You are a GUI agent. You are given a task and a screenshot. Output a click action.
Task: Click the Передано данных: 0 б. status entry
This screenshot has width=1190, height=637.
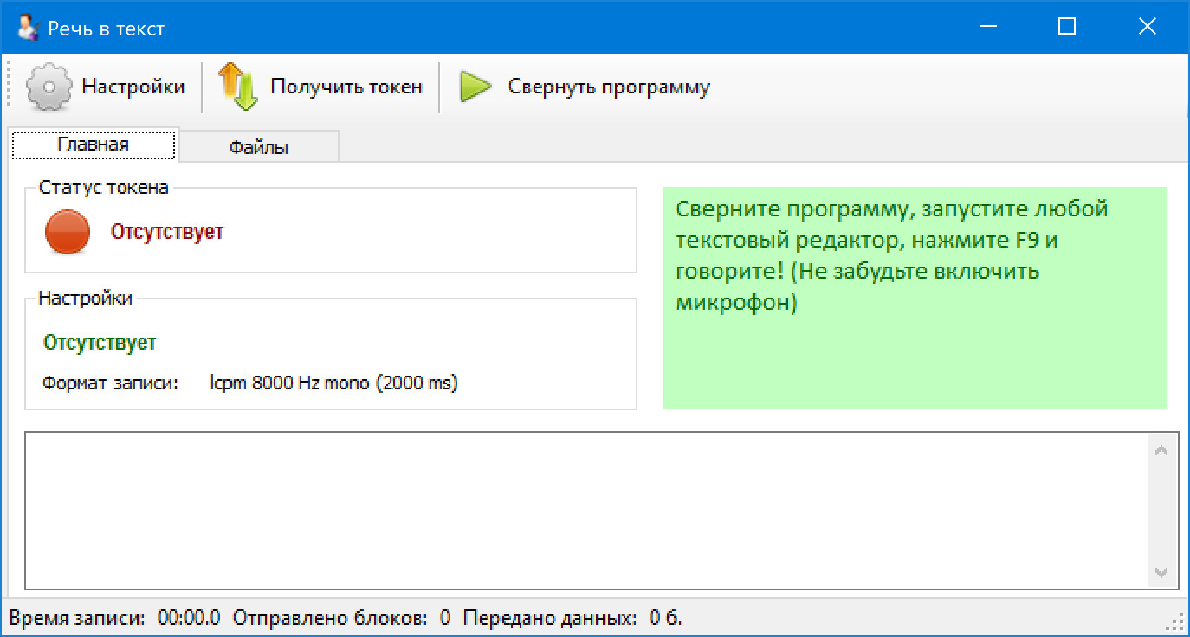[x=572, y=618]
